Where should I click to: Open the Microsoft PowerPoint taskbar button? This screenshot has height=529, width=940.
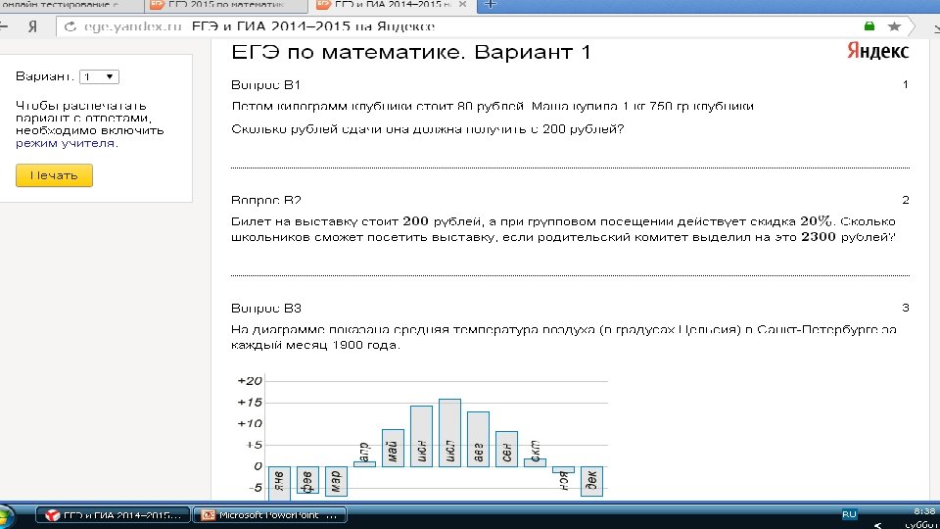pyautogui.click(x=270, y=515)
